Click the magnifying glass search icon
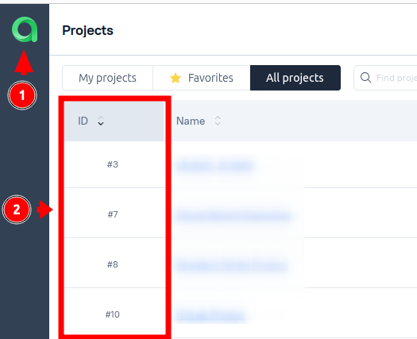The width and height of the screenshot is (417, 339). (365, 78)
